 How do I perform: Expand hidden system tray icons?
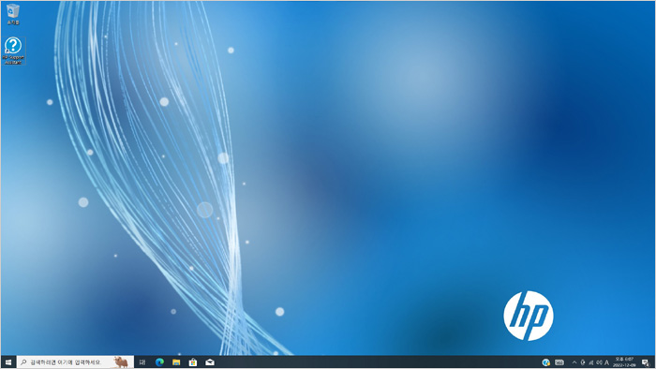(574, 362)
